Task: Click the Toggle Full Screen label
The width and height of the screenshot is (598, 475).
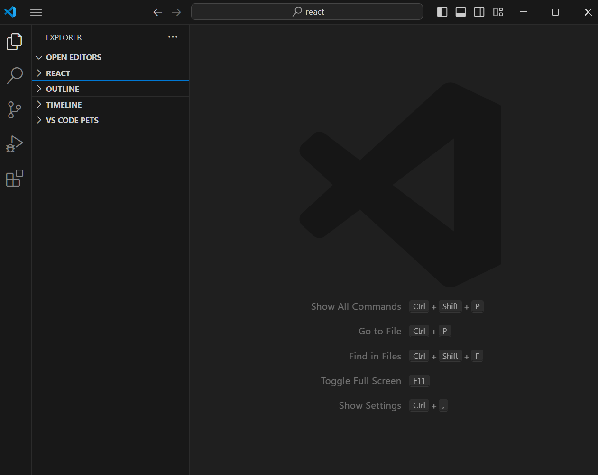Action: tap(361, 381)
